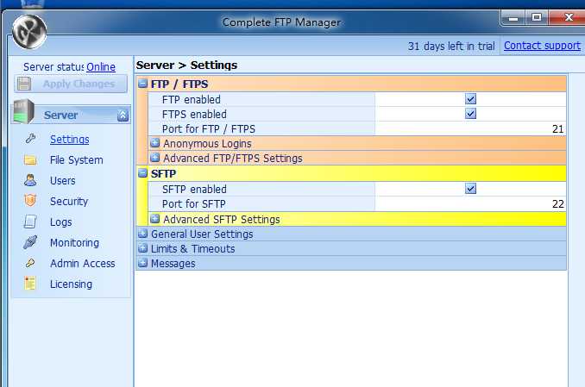This screenshot has width=585, height=387.
Task: Click the Security shield icon
Action: (30, 201)
